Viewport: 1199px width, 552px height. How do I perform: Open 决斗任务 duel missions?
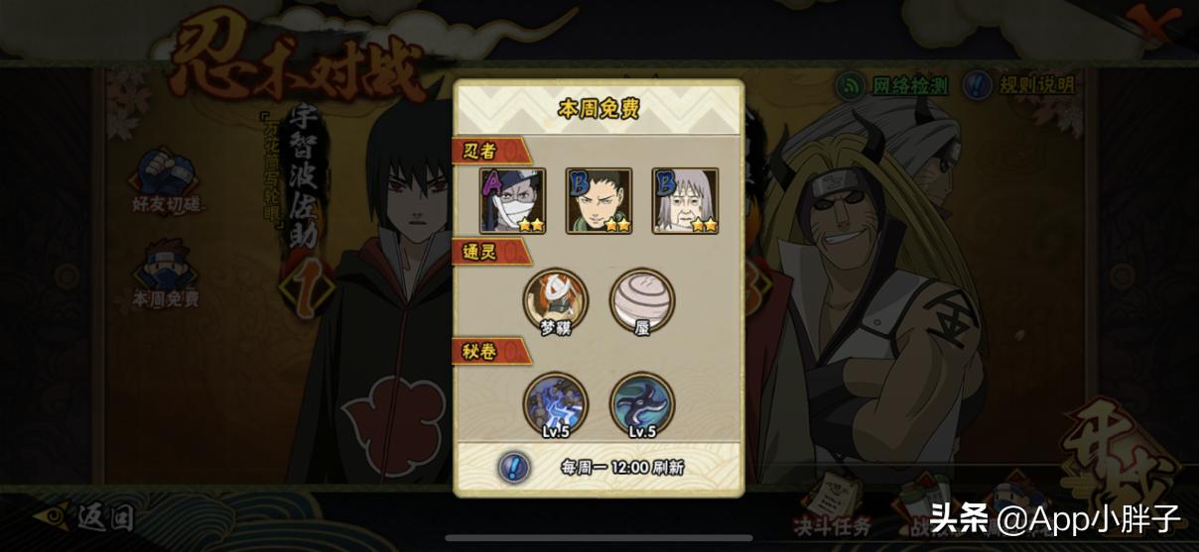(x=832, y=503)
